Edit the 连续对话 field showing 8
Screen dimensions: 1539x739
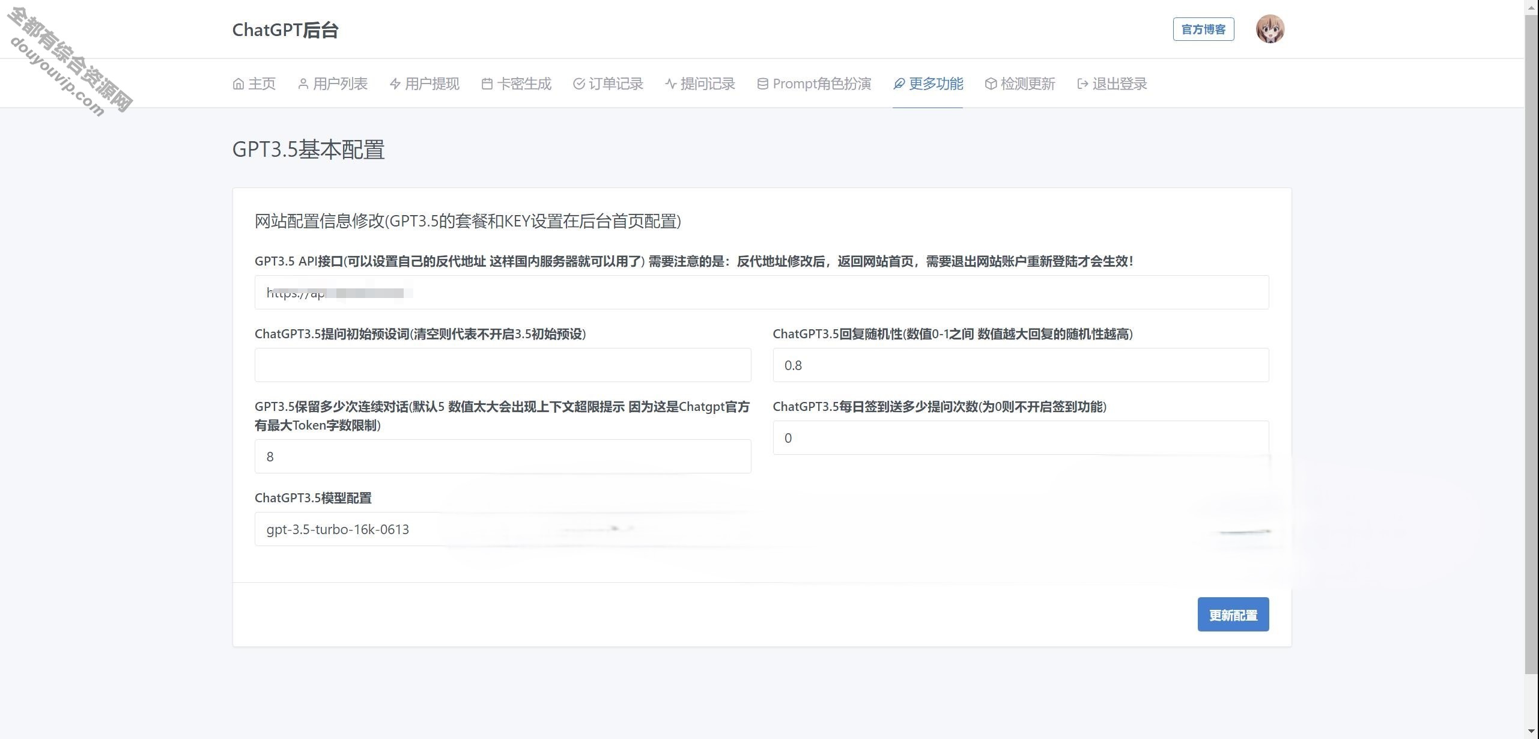click(503, 456)
